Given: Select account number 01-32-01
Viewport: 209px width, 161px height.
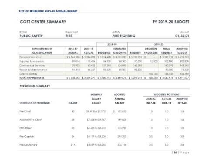Looking at the screenshot, I should 182,36.
